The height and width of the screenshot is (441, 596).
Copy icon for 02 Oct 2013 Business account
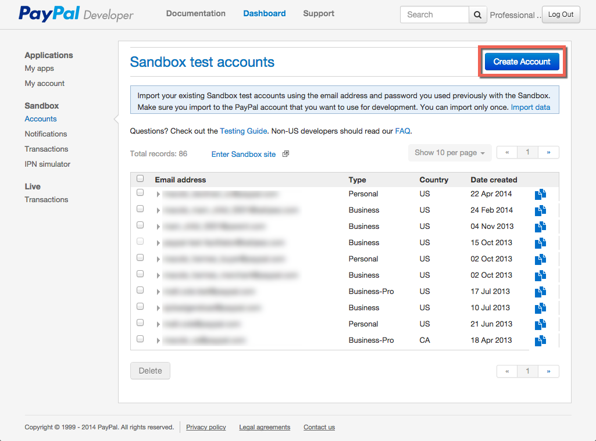pyautogui.click(x=540, y=276)
